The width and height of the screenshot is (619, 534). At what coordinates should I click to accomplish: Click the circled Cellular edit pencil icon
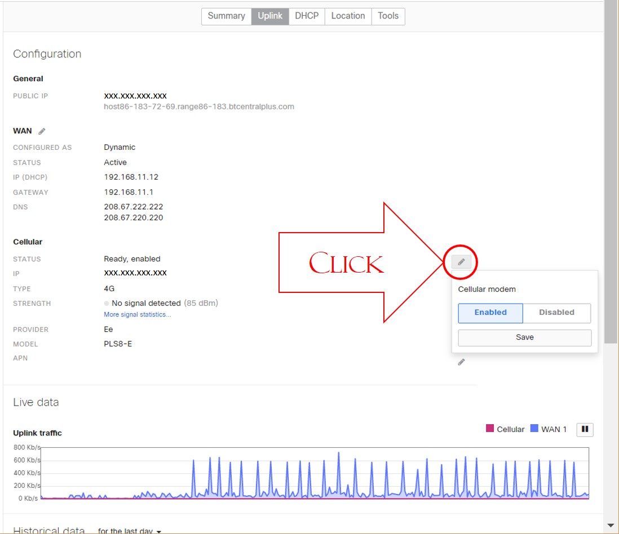(461, 261)
